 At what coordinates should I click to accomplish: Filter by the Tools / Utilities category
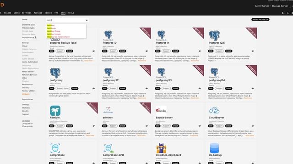point(29,91)
